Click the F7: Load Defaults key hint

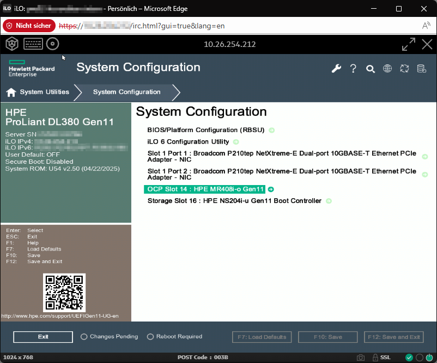pyautogui.click(x=33, y=249)
